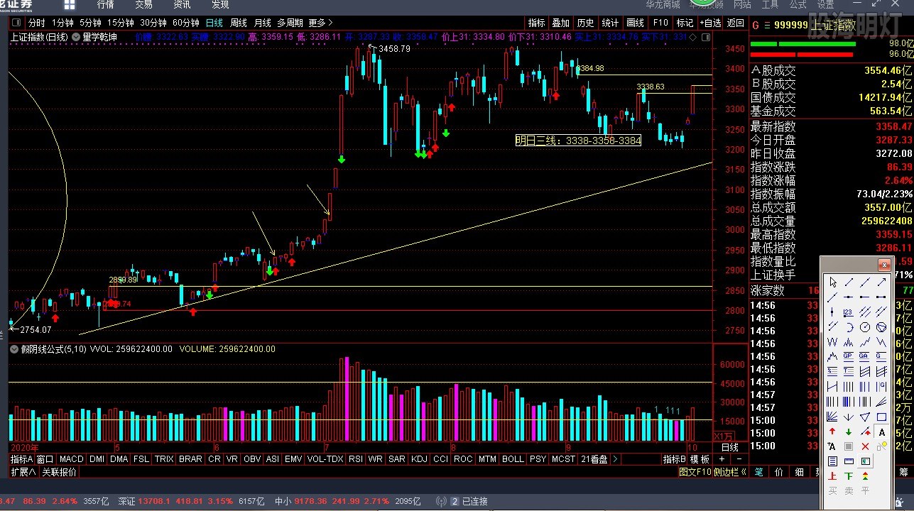
Task: Select the rectangle drawing tool
Action: (881, 417)
